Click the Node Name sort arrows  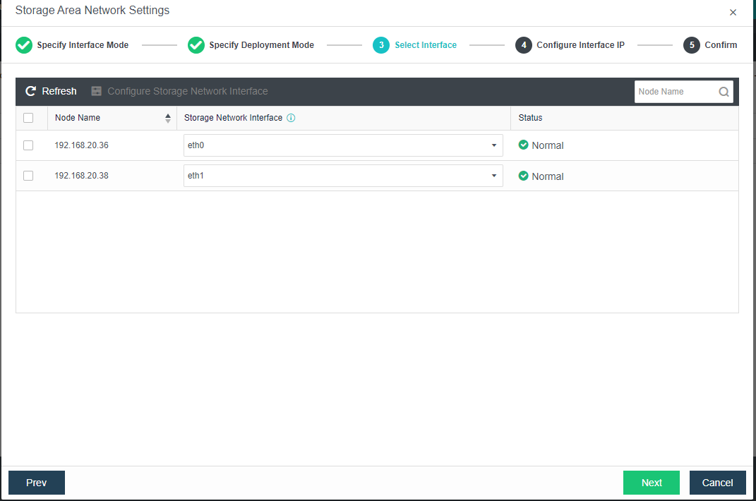tap(168, 118)
